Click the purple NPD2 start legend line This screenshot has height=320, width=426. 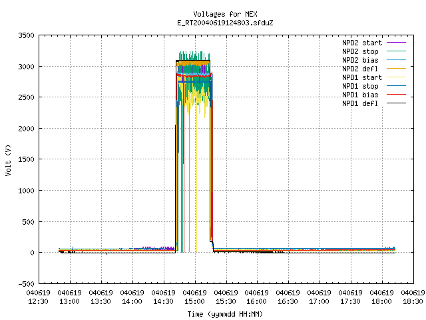tap(396, 43)
